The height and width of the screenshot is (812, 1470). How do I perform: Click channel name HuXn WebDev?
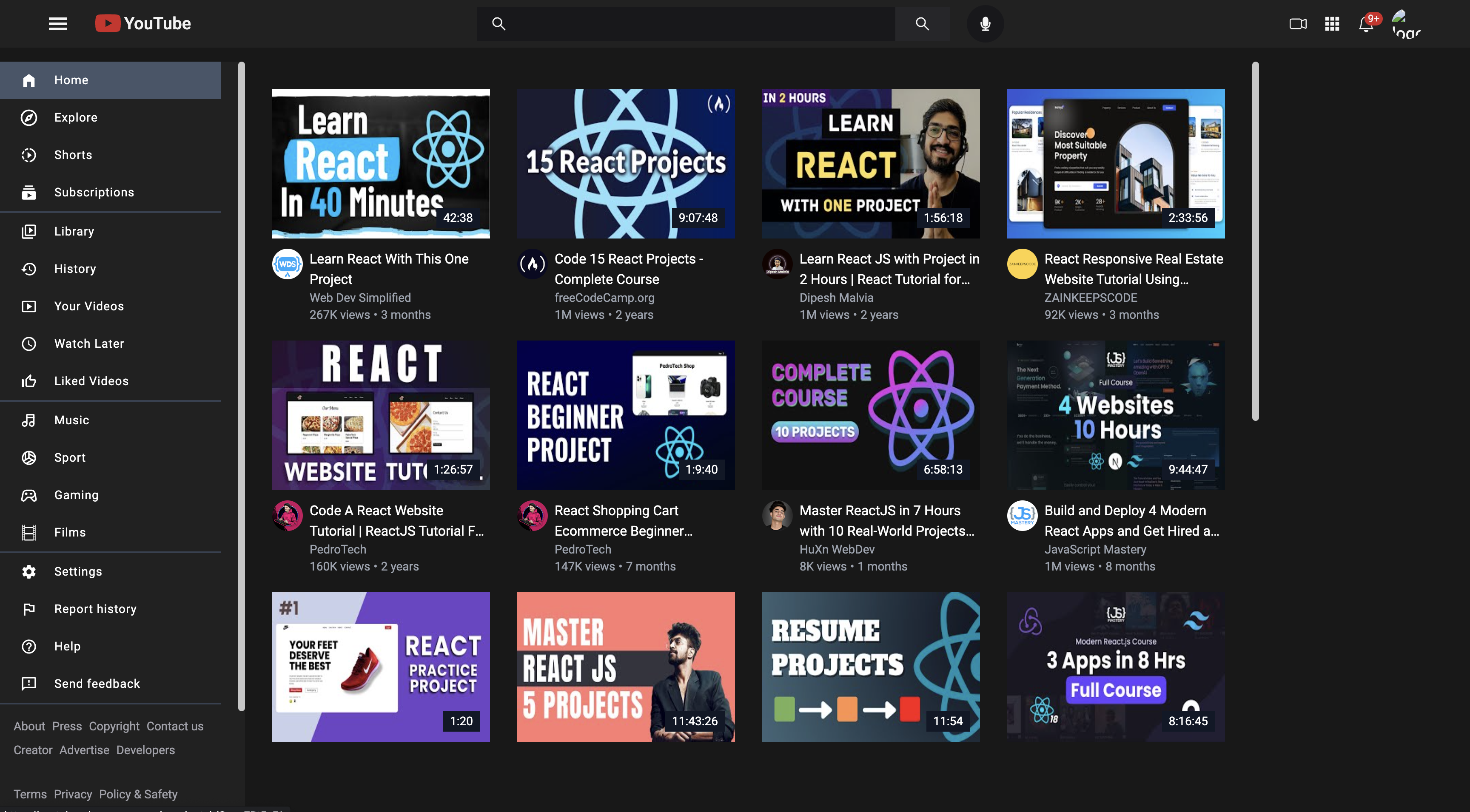click(837, 550)
